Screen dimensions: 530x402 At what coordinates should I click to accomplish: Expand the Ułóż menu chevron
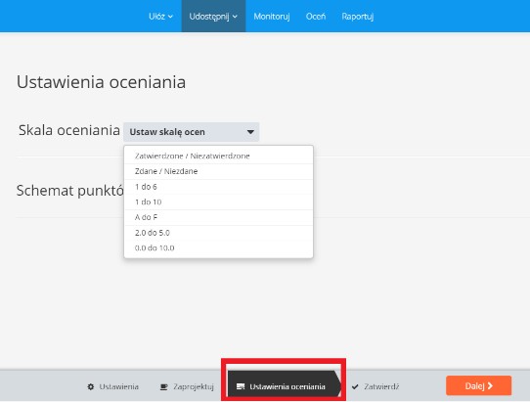pos(171,17)
